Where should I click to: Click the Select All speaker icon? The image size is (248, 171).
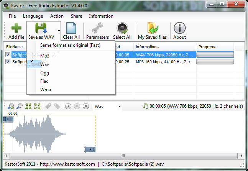[x=122, y=28]
